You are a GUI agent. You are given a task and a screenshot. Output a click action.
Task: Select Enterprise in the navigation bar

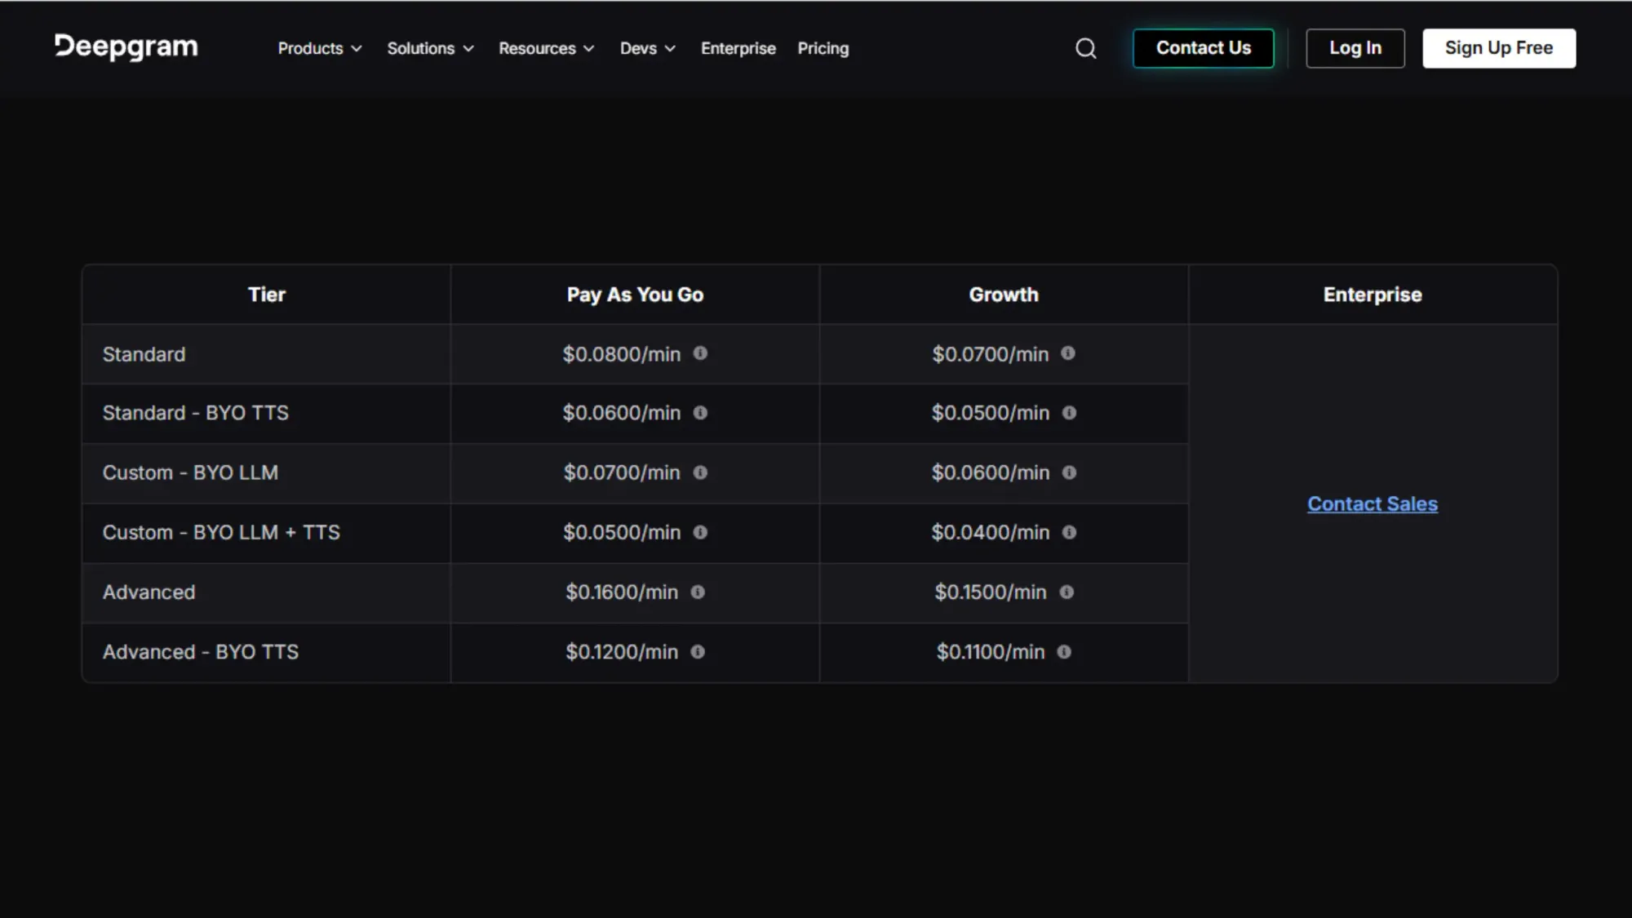pos(737,48)
